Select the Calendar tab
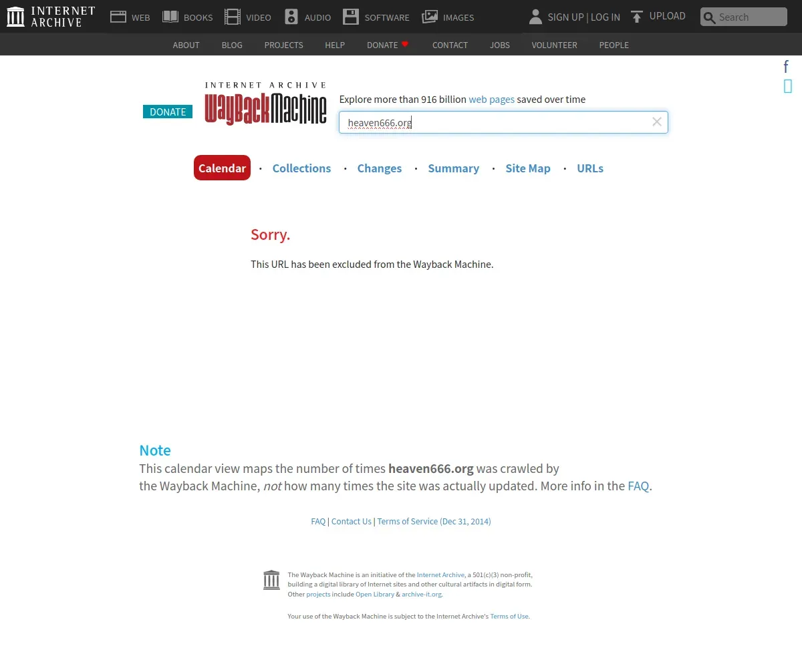 pos(222,168)
